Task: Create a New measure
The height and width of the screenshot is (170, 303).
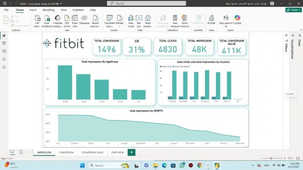Action: (175, 21)
